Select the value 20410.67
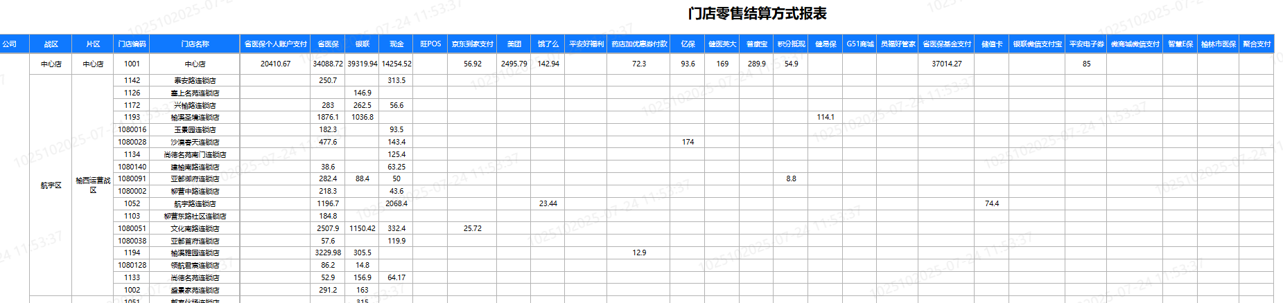Viewport: 1283px width, 303px height. [x=275, y=64]
